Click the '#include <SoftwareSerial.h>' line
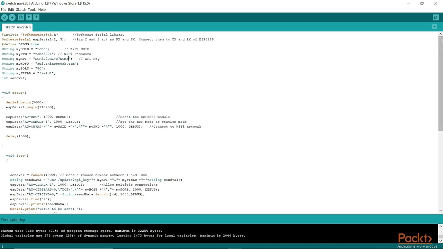Screen dimensions: 443x249 click(30, 35)
